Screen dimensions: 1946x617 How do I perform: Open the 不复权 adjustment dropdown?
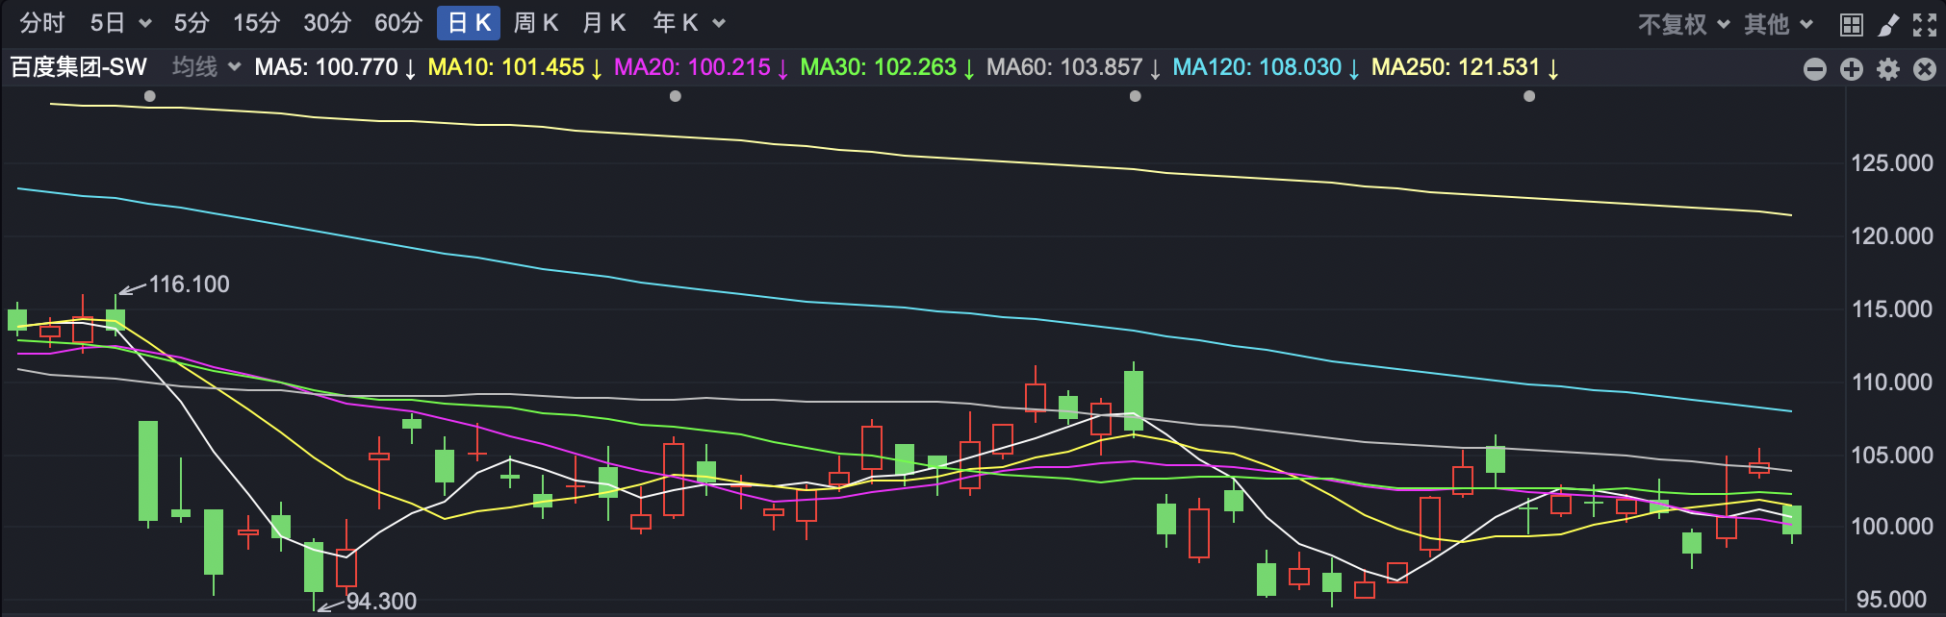coord(1683,24)
